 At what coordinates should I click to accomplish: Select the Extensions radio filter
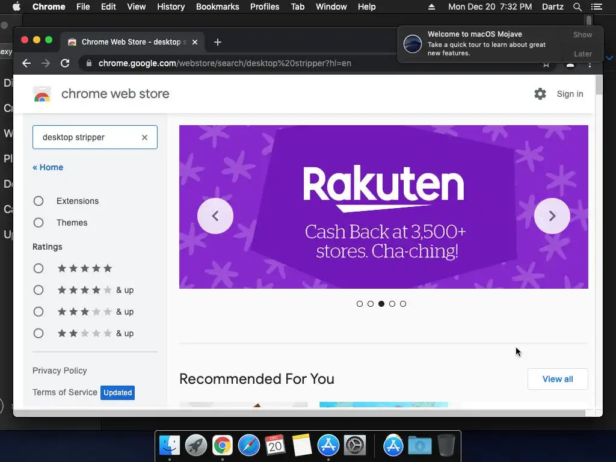coord(38,201)
